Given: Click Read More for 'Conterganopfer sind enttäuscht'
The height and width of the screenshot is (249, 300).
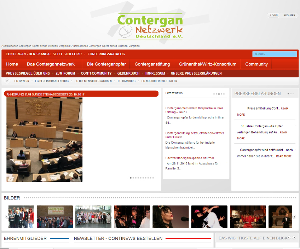Looking at the screenshot, I should tap(284, 156).
